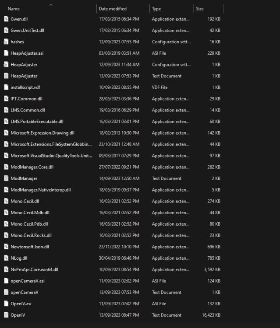Click the sort direction arrow above Name
The width and height of the screenshot is (280, 328).
tap(51, 5)
